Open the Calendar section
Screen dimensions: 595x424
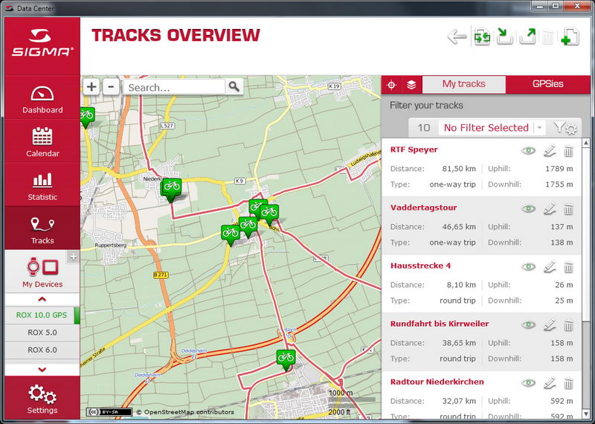[42, 142]
